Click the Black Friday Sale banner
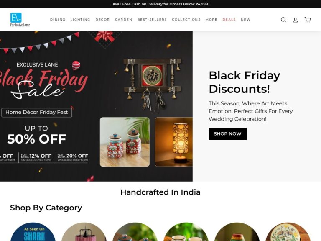This screenshot has width=321, height=241. pos(96,106)
